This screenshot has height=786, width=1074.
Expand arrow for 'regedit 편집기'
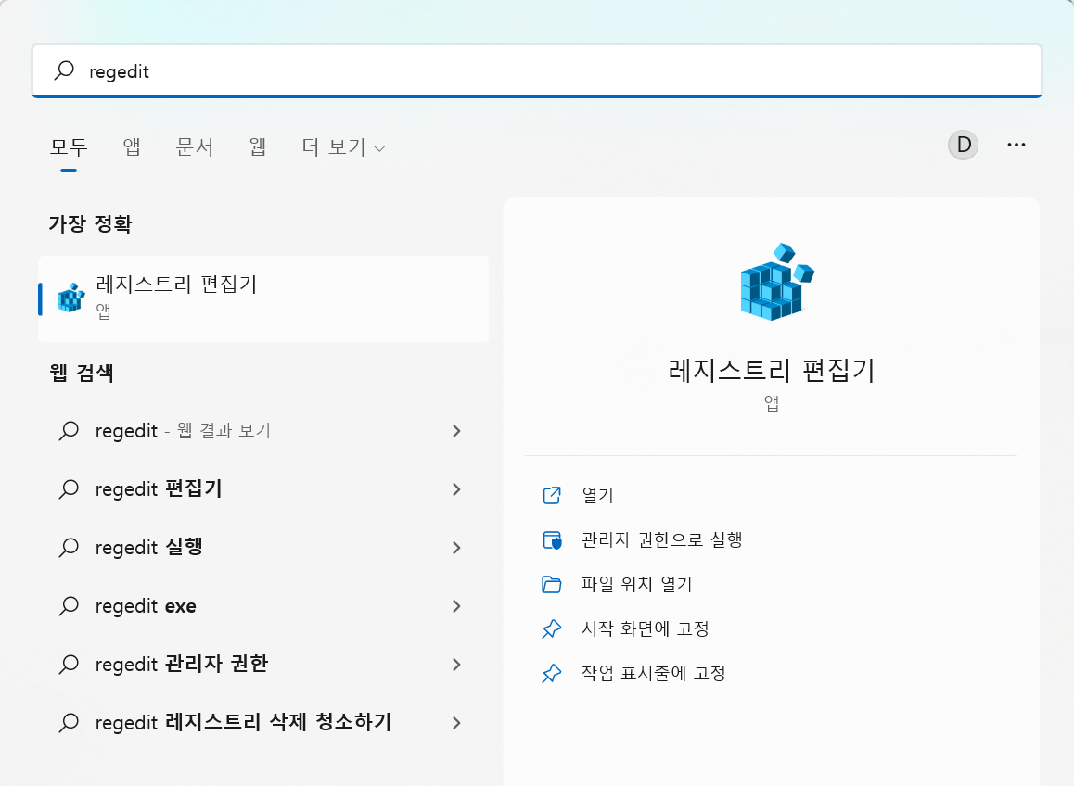coord(457,488)
